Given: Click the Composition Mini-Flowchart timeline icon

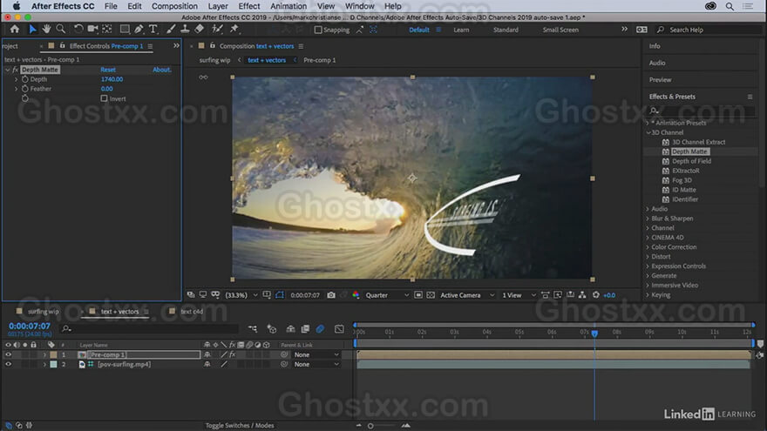Looking at the screenshot, I should 253,329.
